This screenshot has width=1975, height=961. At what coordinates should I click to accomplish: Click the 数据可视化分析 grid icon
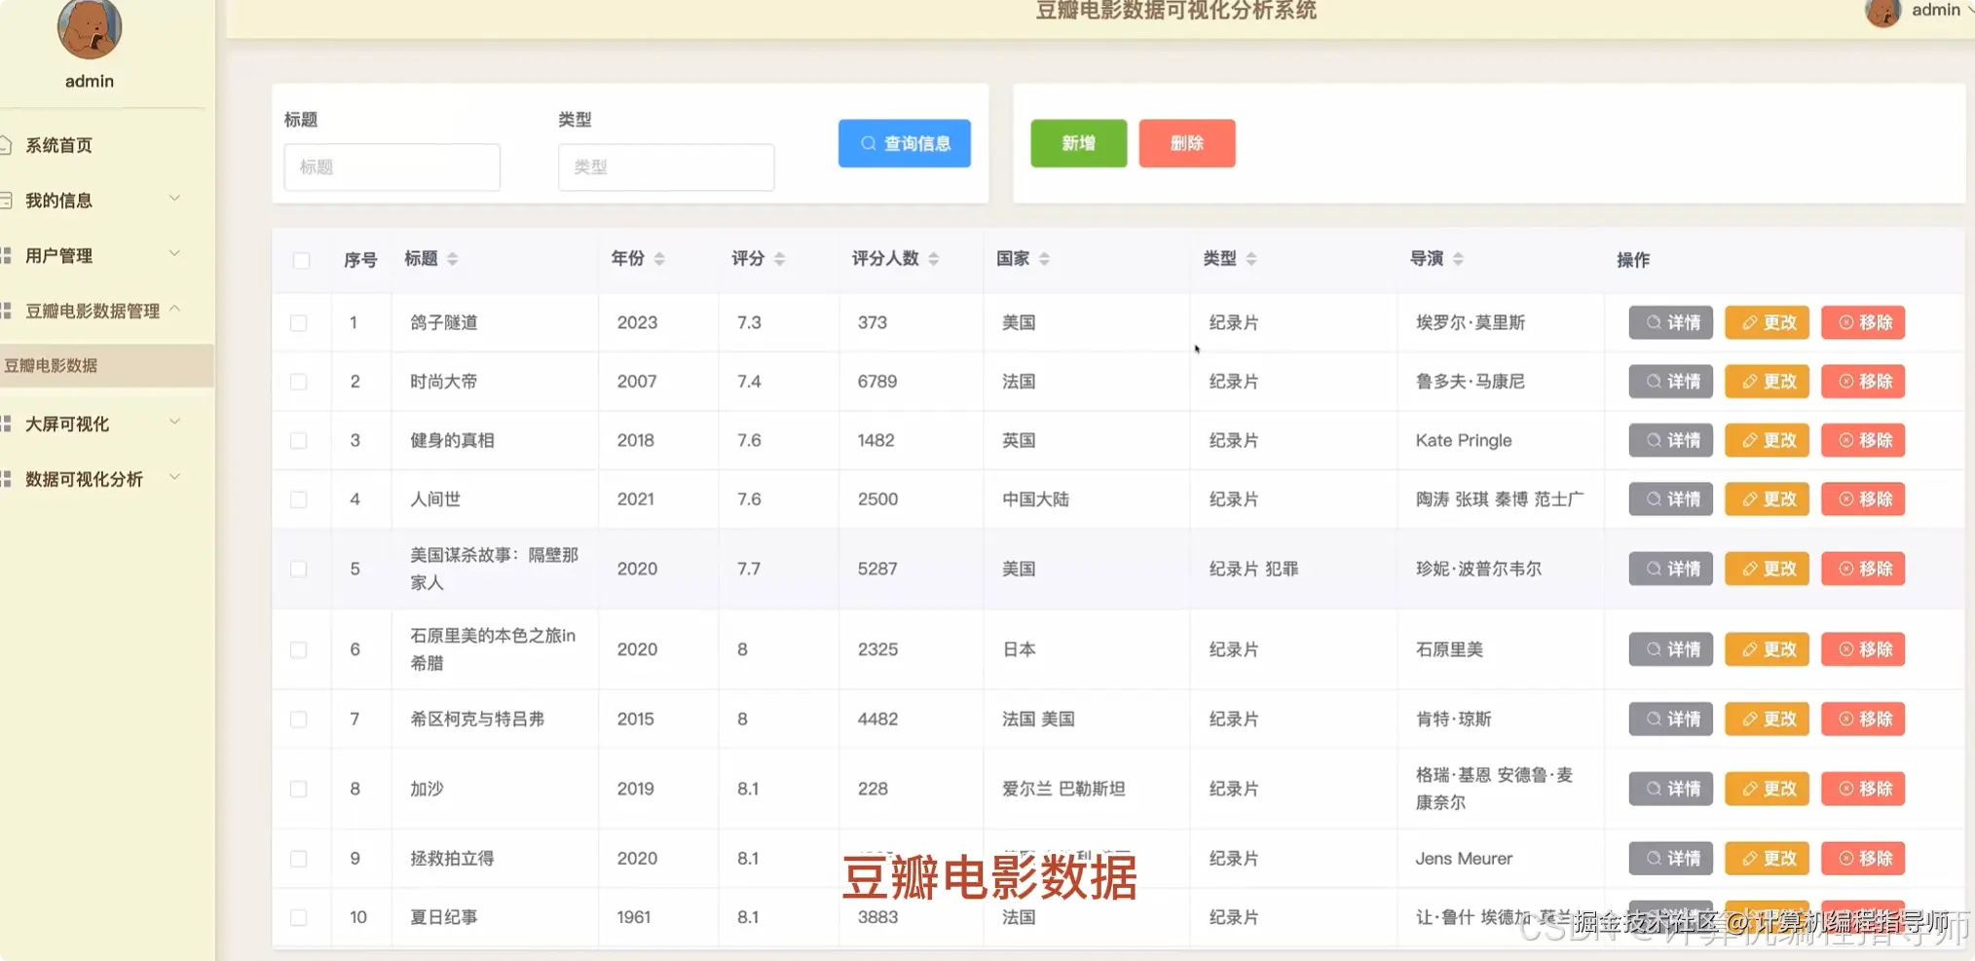pyautogui.click(x=5, y=479)
